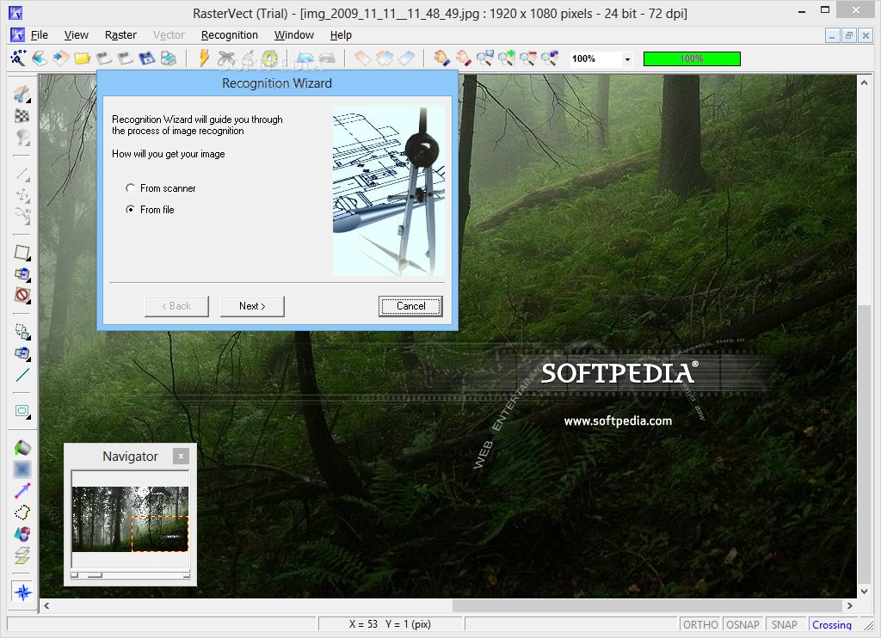Open the Window menu
The width and height of the screenshot is (881, 638).
pyautogui.click(x=294, y=34)
